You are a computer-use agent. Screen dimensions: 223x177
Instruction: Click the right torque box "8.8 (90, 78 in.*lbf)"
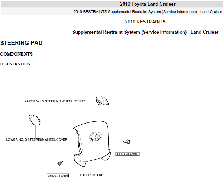[x=127, y=154]
